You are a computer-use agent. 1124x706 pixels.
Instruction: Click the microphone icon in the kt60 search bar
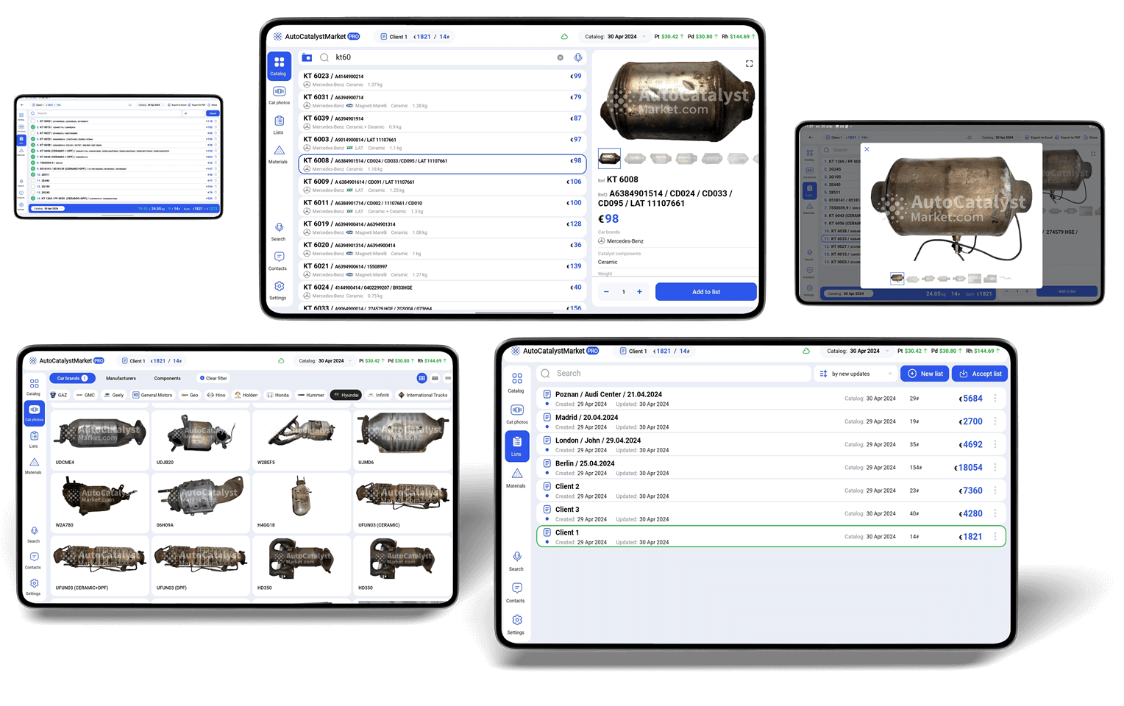[578, 57]
